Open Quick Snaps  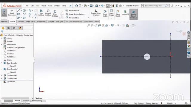[x=111, y=12]
